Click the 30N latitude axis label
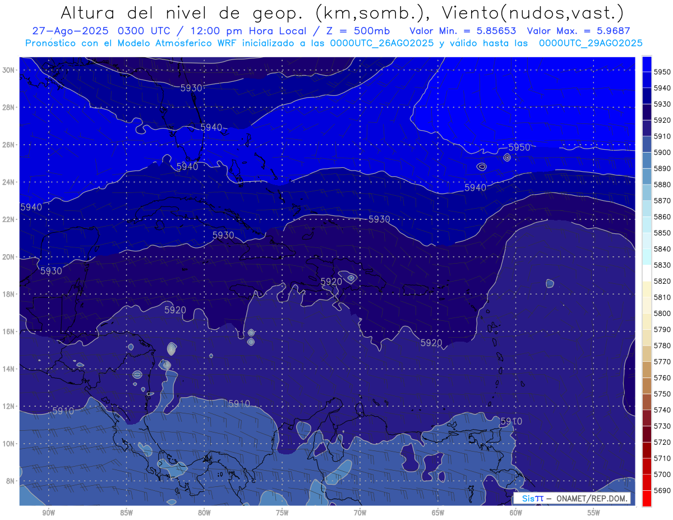 (x=9, y=70)
